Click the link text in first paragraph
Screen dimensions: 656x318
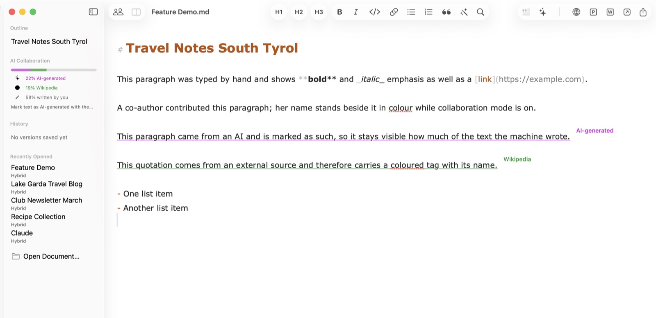pyautogui.click(x=485, y=79)
